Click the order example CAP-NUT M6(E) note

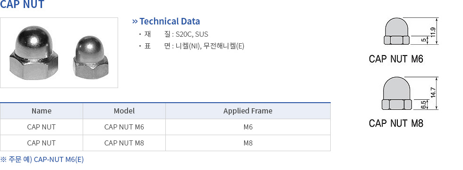tap(42, 160)
